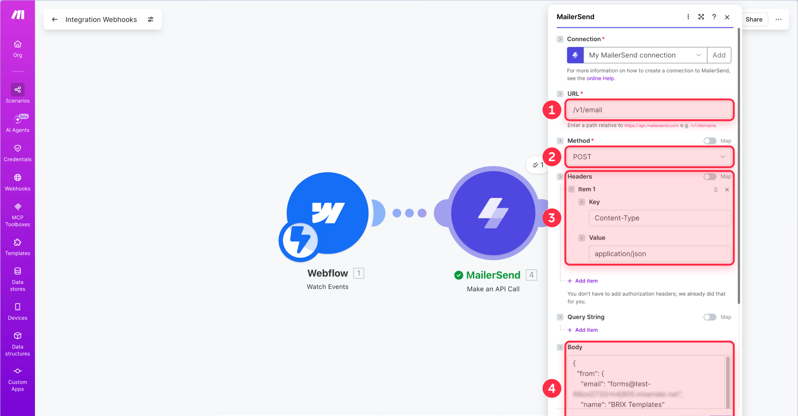Expand the Query String chevron

(560, 317)
